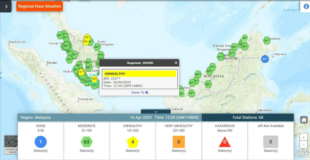Close the Segamat, JOHOR popup

[x=176, y=63]
